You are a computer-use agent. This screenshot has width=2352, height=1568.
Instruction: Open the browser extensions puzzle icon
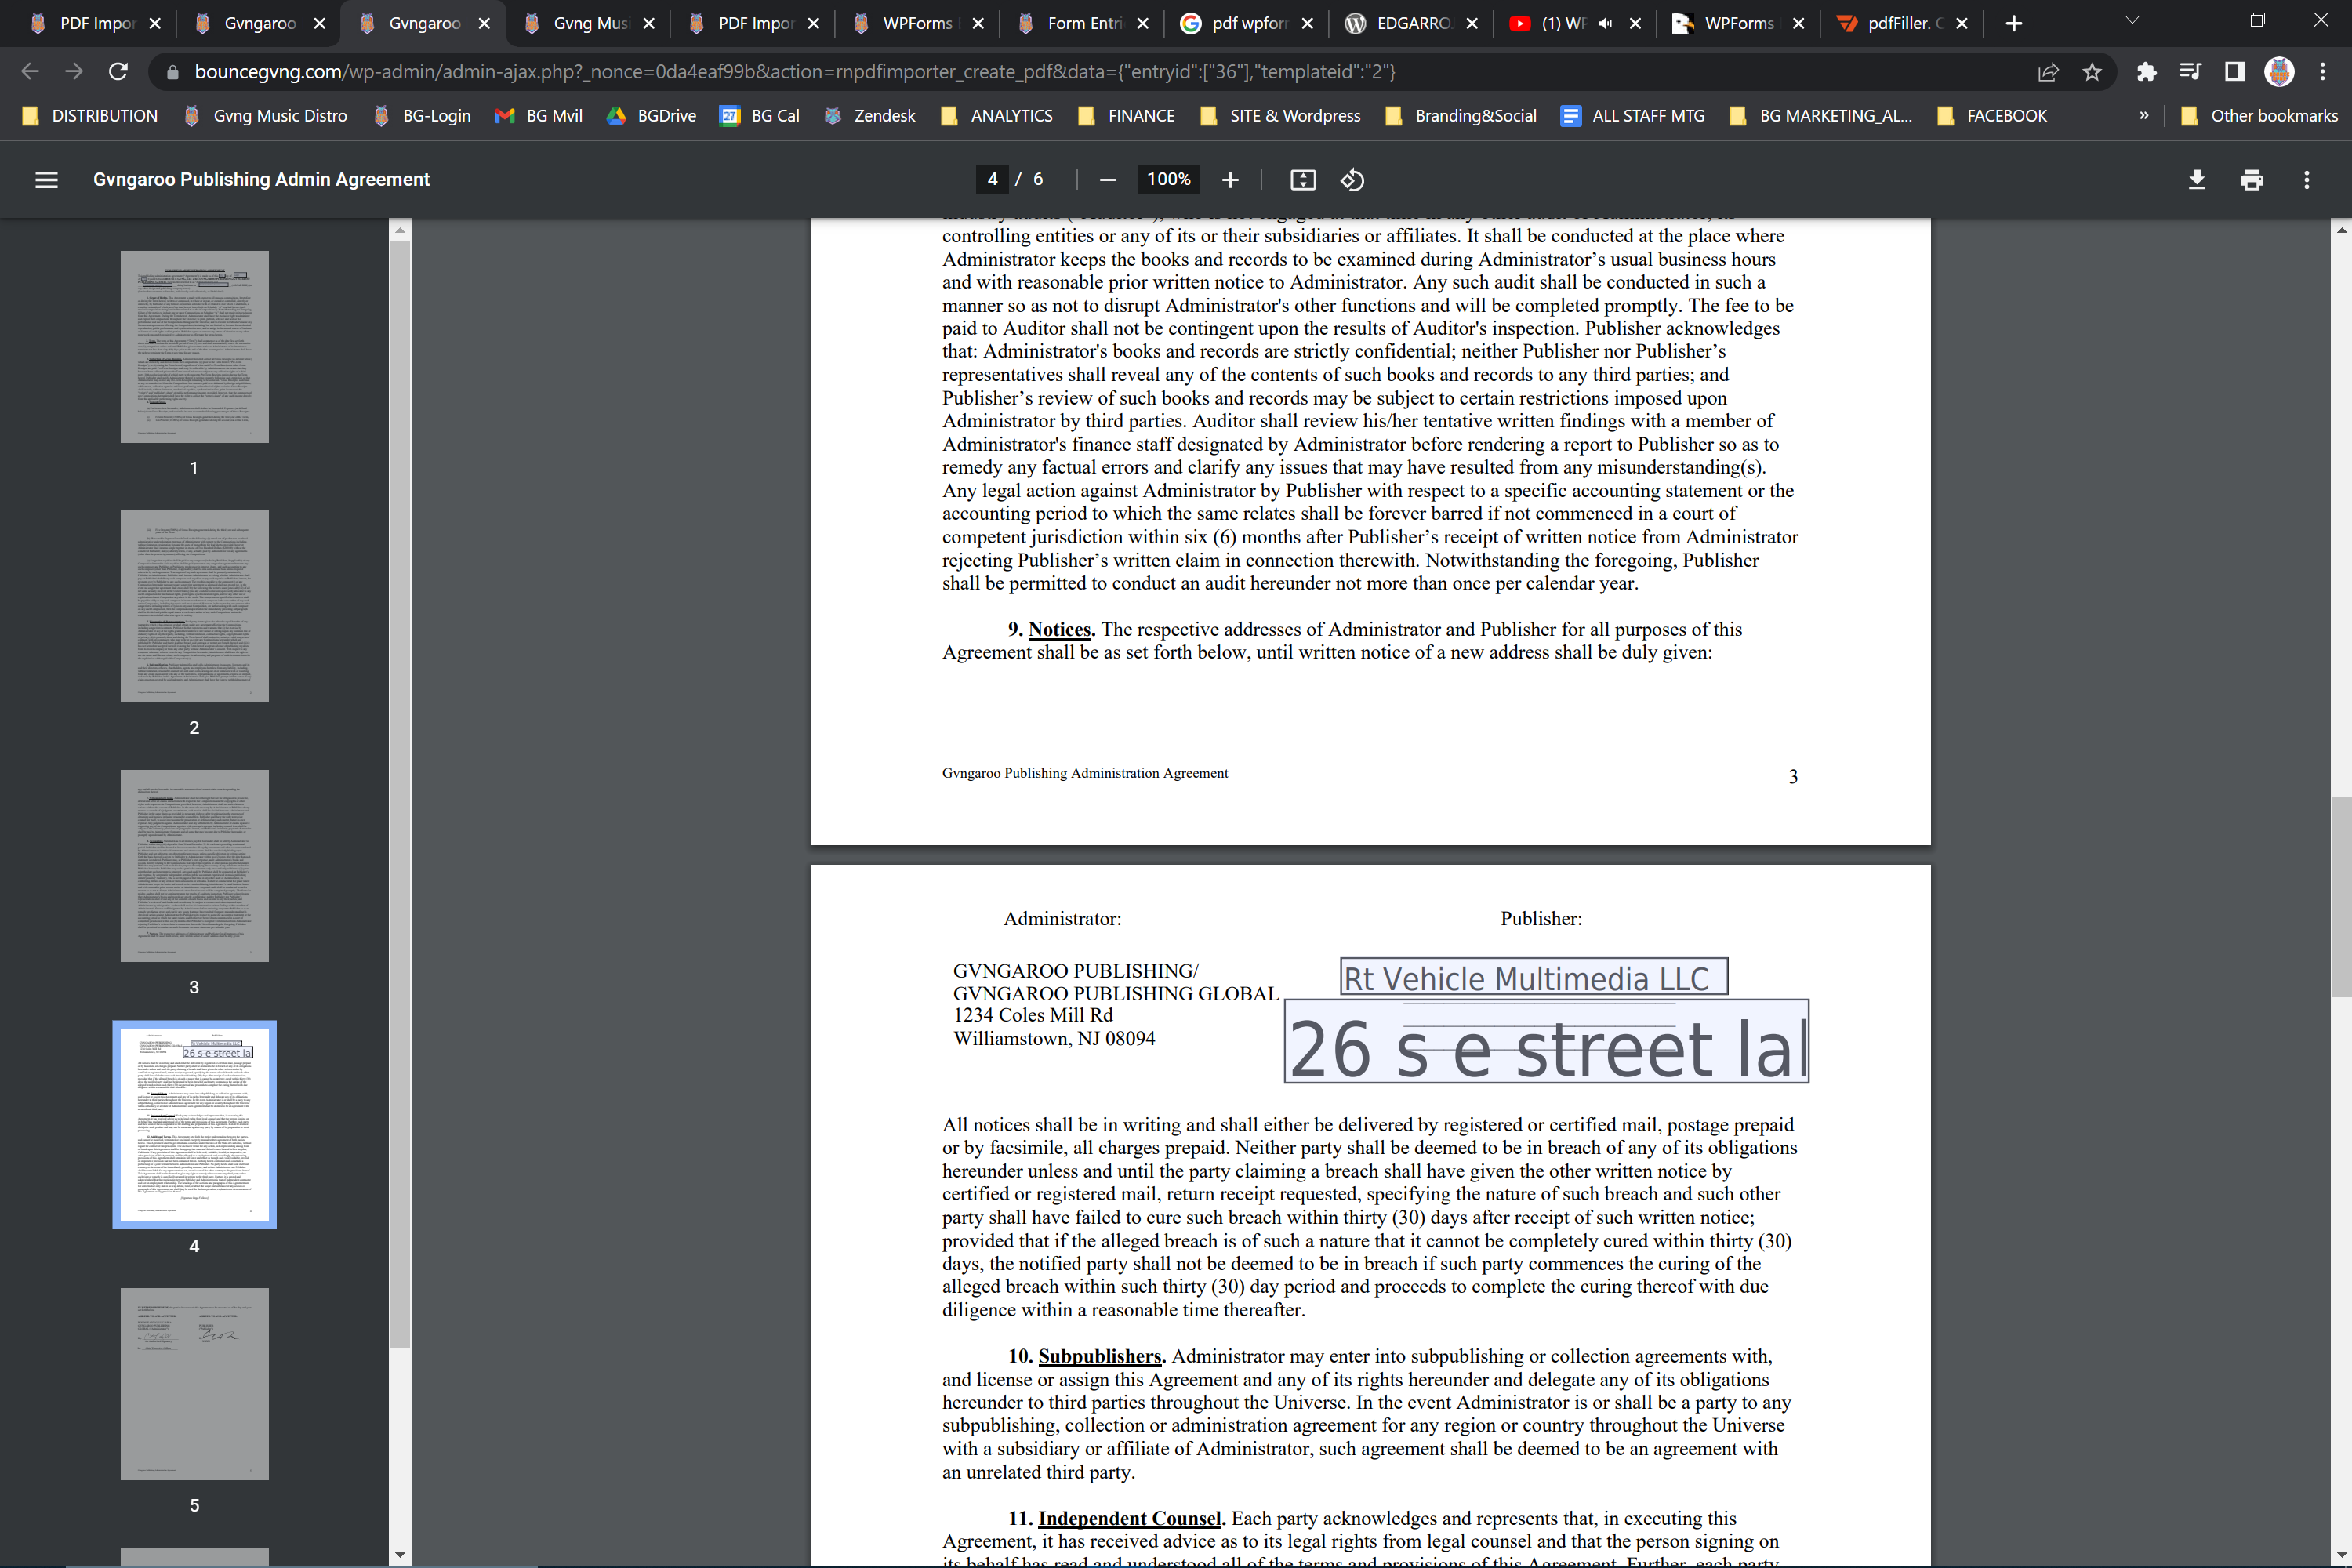point(2146,72)
